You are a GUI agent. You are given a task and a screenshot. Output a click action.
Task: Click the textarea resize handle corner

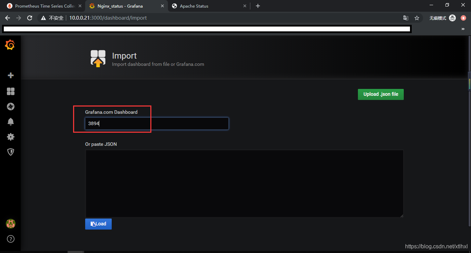pos(401,215)
